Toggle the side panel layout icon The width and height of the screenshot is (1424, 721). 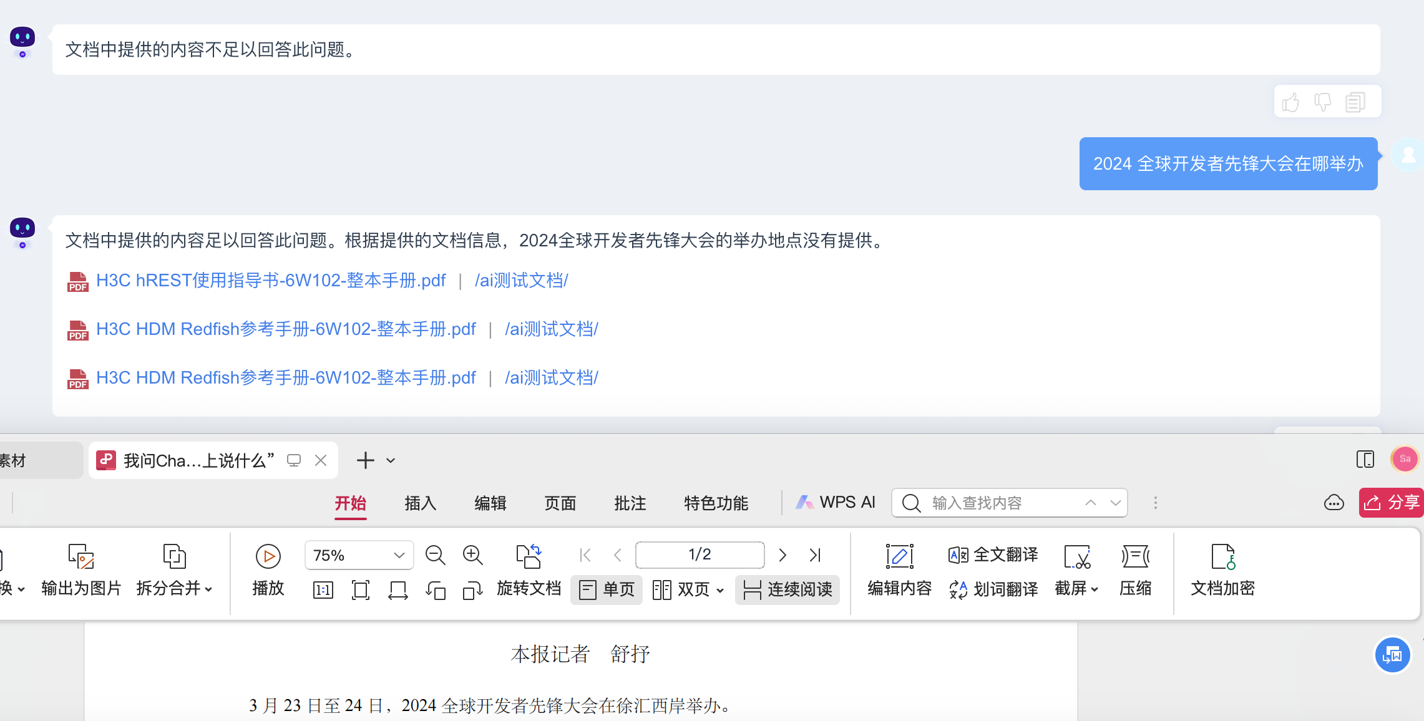pos(1365,460)
